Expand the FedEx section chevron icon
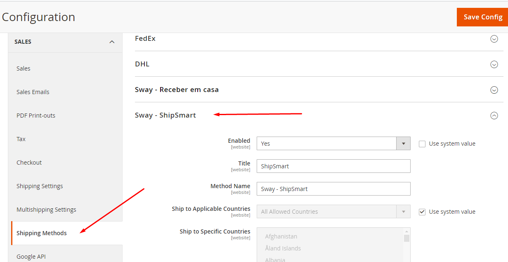The width and height of the screenshot is (508, 262). pos(494,39)
